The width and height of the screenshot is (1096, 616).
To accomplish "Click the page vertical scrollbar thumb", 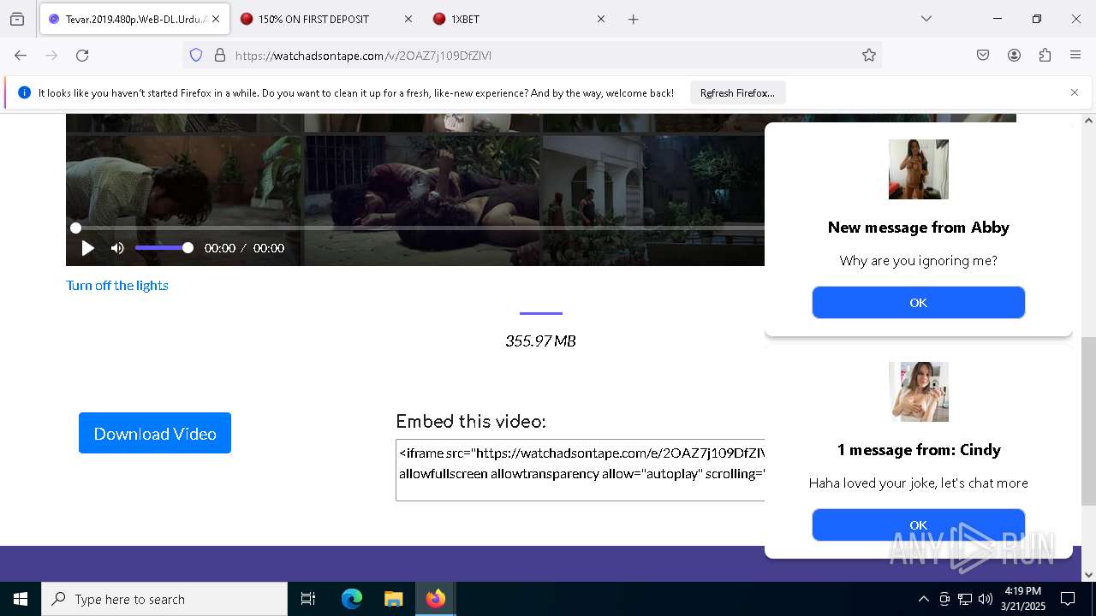I will point(1088,421).
